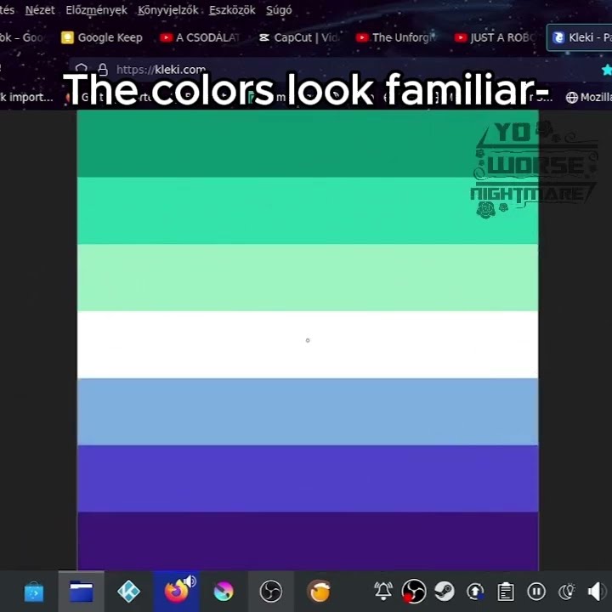612x612 pixels.
Task: Launch Kodi from the taskbar
Action: coord(129,592)
